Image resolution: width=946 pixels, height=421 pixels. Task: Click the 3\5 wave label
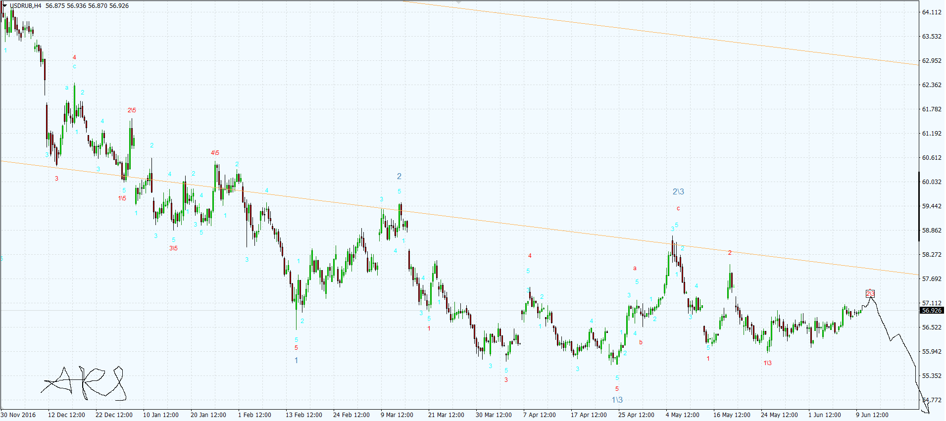point(173,248)
